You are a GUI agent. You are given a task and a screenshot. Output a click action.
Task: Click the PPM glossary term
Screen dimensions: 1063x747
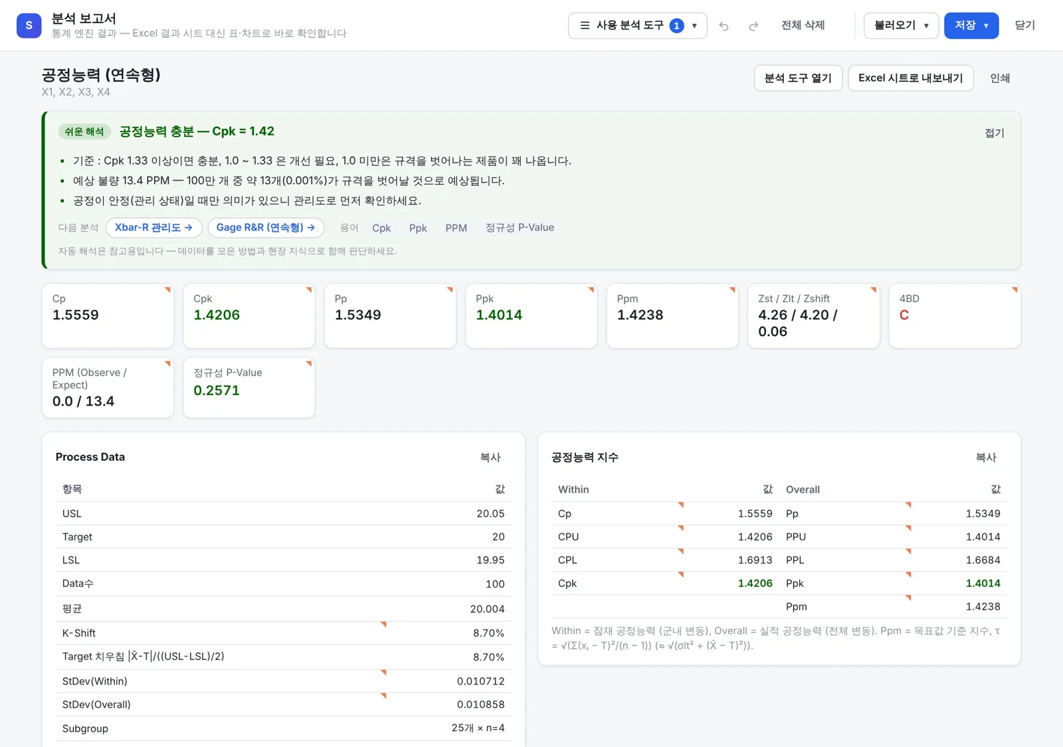(456, 228)
